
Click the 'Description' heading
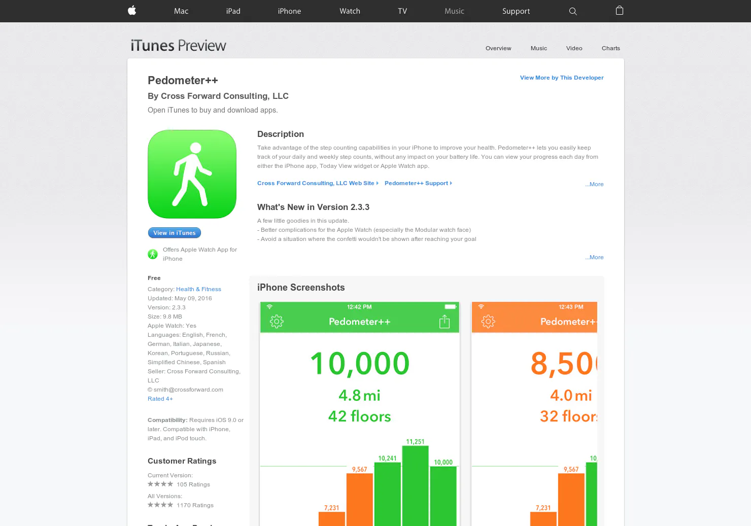[x=281, y=134]
